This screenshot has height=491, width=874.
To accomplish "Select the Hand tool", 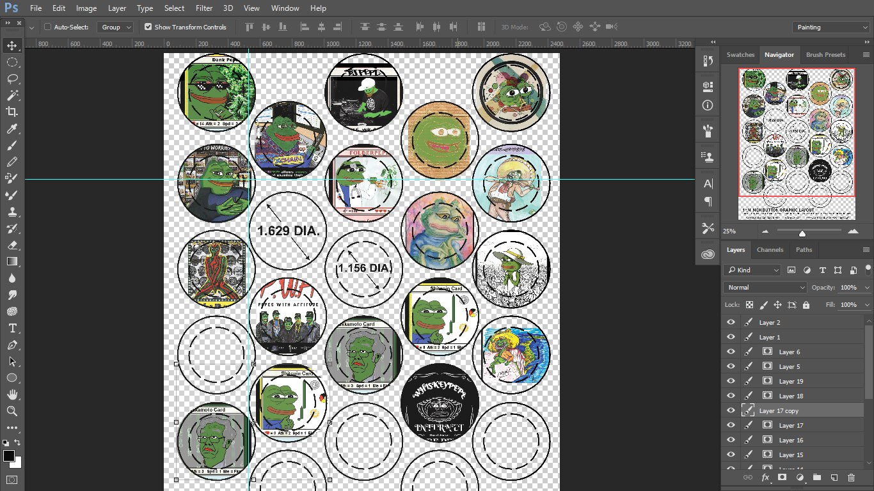I will 12,394.
